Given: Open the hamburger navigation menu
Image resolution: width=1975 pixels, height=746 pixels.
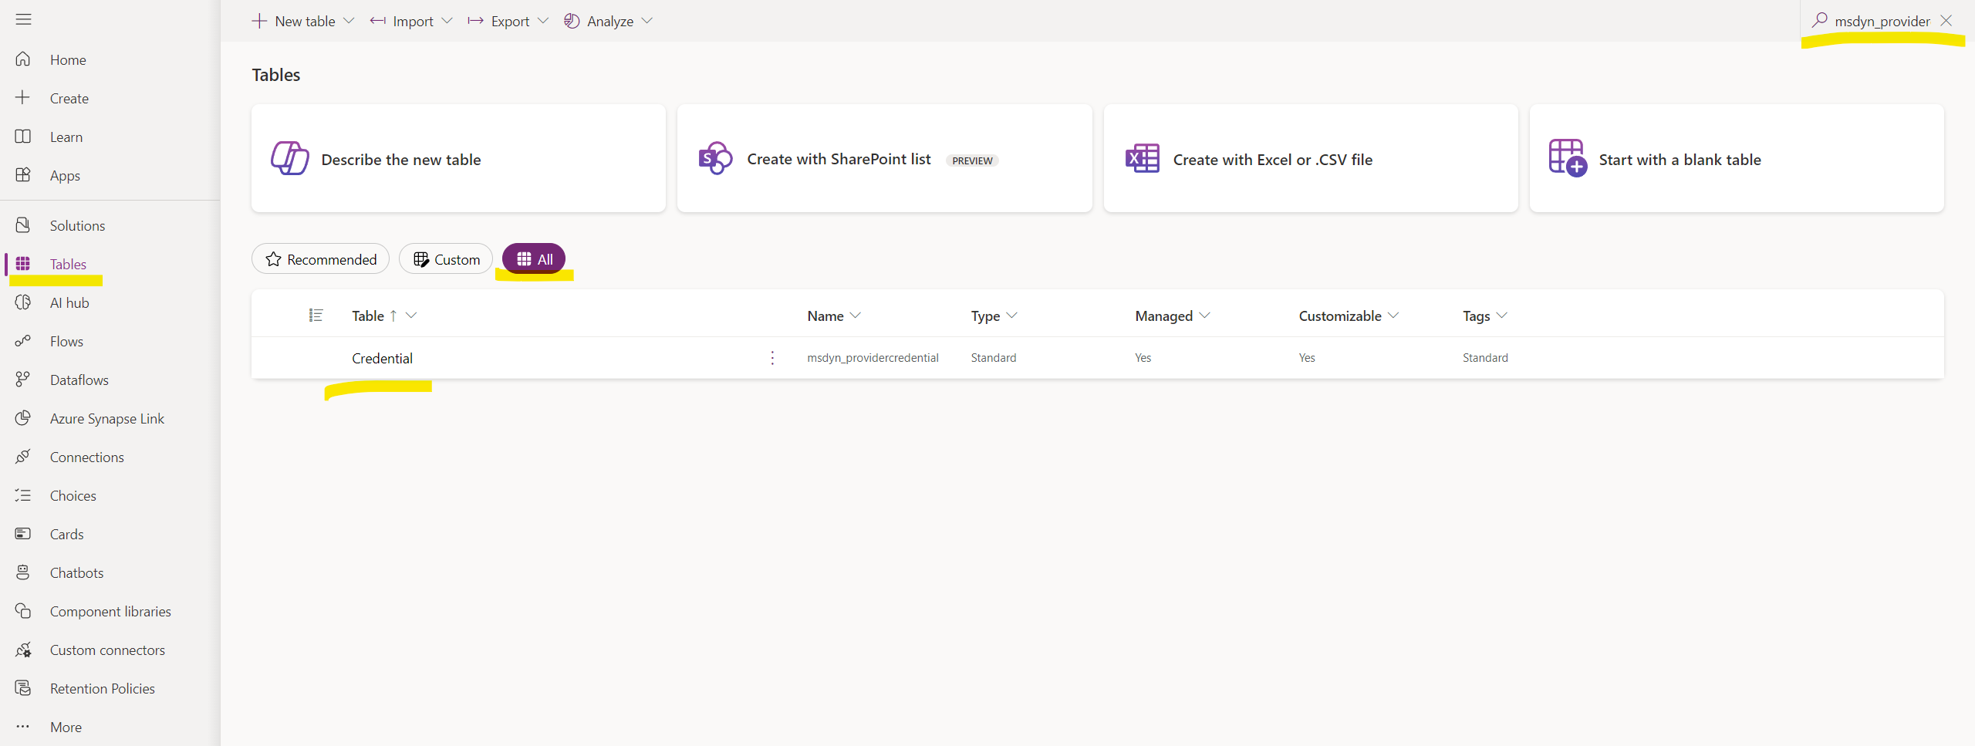Looking at the screenshot, I should click(23, 19).
